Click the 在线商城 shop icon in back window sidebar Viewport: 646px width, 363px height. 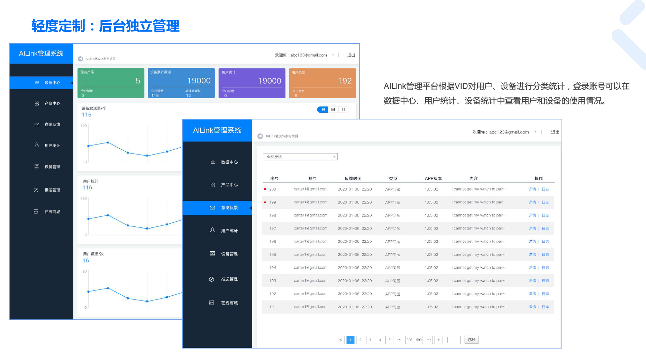[36, 211]
